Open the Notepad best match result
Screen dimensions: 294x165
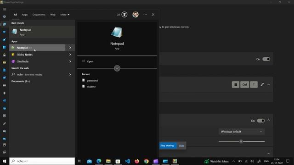(x=42, y=32)
